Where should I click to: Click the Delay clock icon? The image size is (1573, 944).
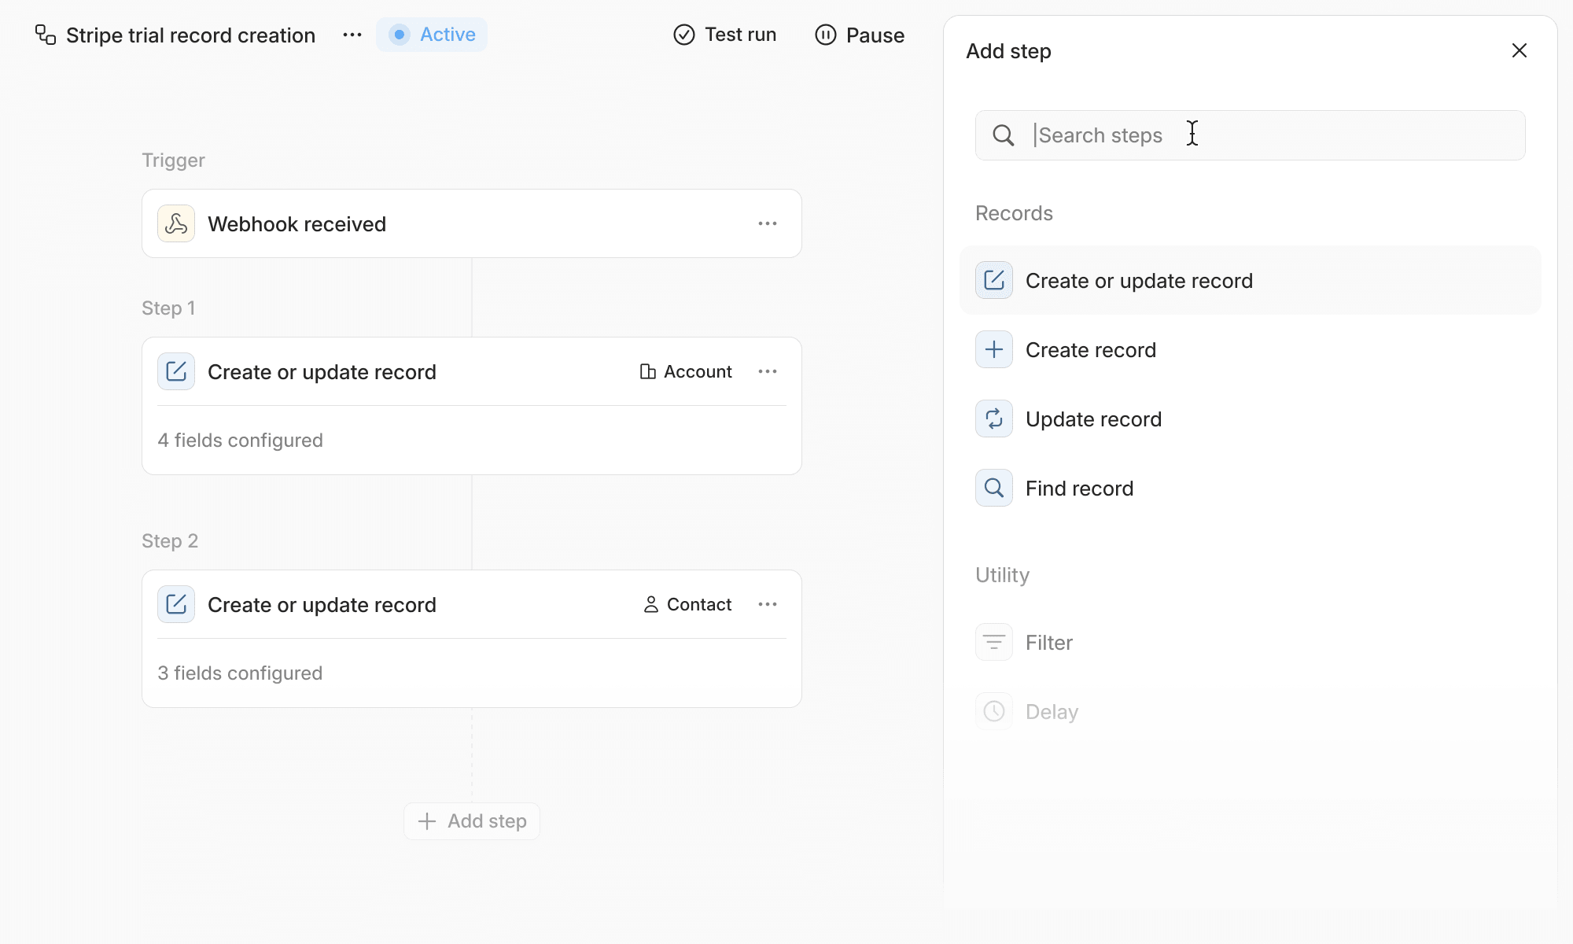994,712
